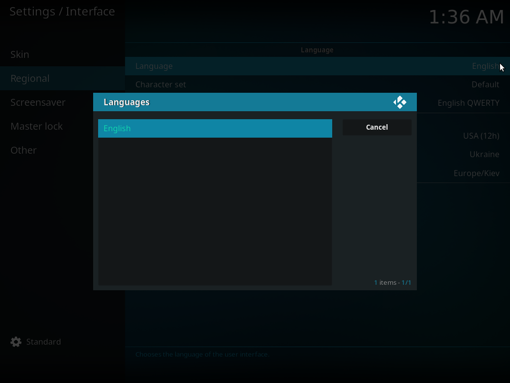
Task: Select English in the Languages list
Action: point(215,128)
